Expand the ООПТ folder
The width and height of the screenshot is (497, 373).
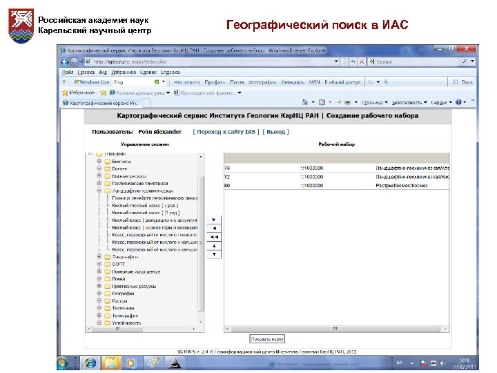[x=99, y=264]
